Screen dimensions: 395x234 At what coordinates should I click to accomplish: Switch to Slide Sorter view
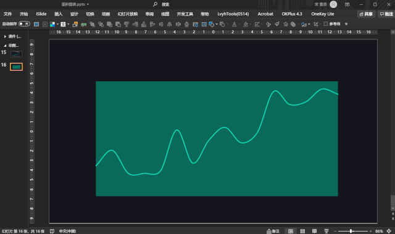tap(302, 231)
